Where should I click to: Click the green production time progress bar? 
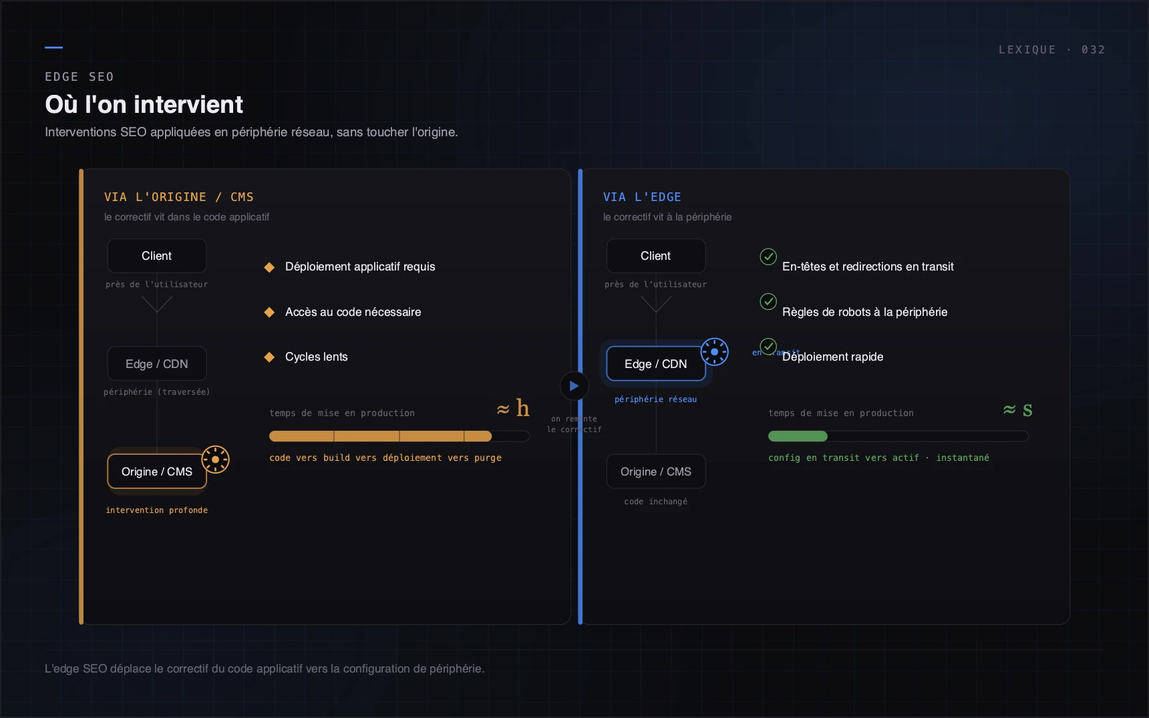pos(898,436)
